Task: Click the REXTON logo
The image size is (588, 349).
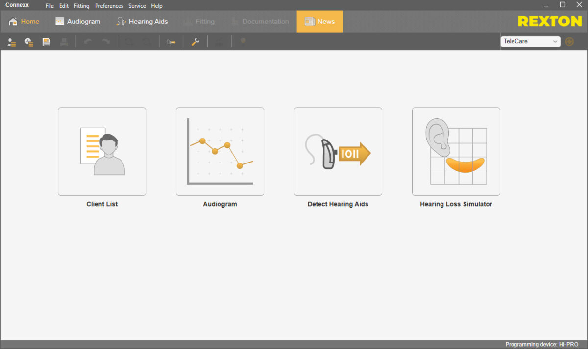Action: point(549,21)
